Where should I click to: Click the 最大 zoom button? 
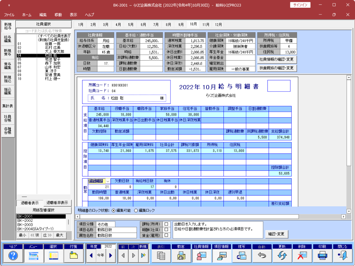(59, 235)
